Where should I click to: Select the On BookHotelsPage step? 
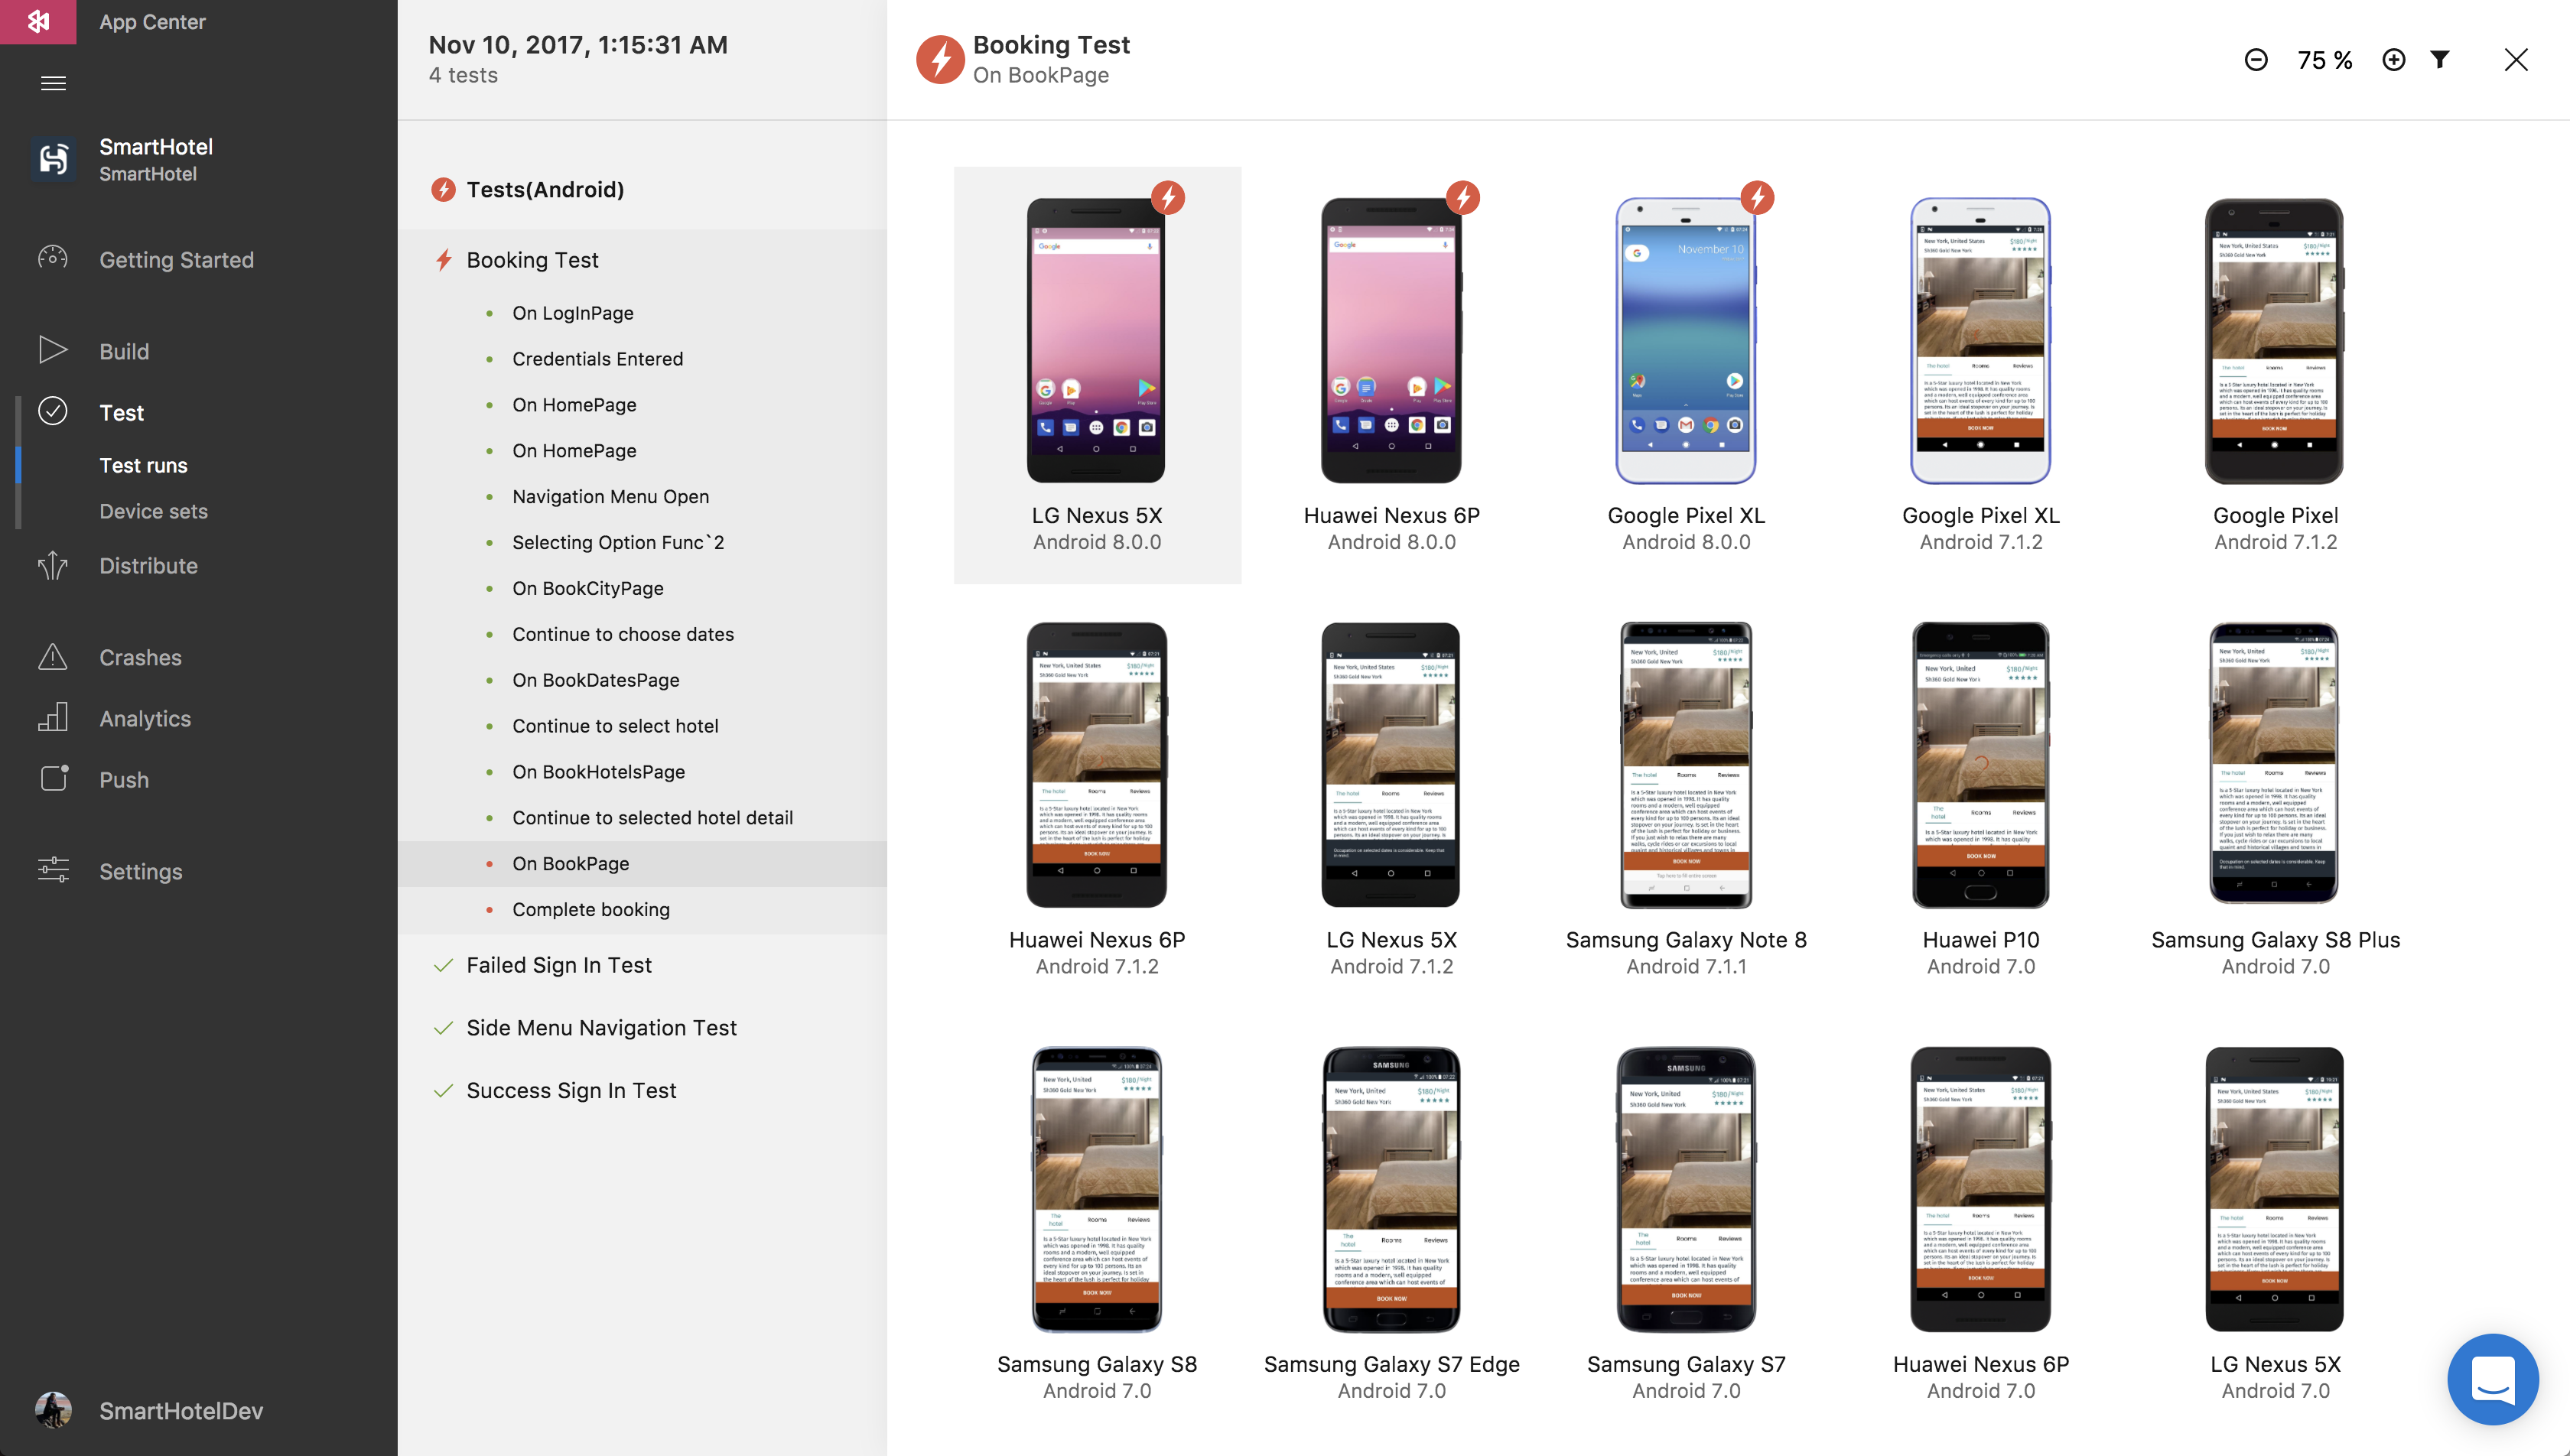pos(599,773)
